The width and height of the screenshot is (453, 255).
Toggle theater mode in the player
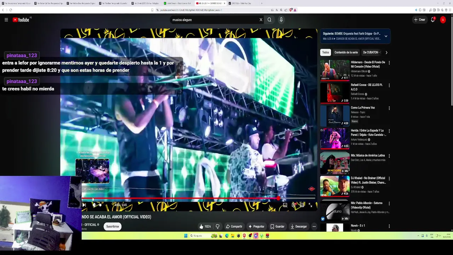[302, 205]
